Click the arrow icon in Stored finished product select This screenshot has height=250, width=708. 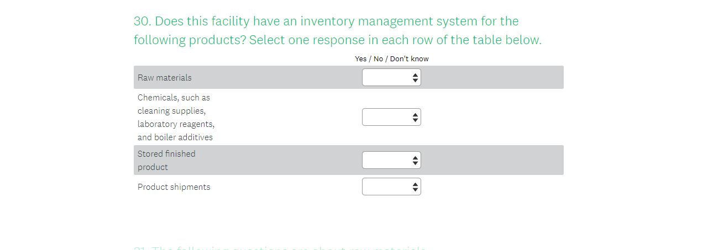(x=415, y=161)
